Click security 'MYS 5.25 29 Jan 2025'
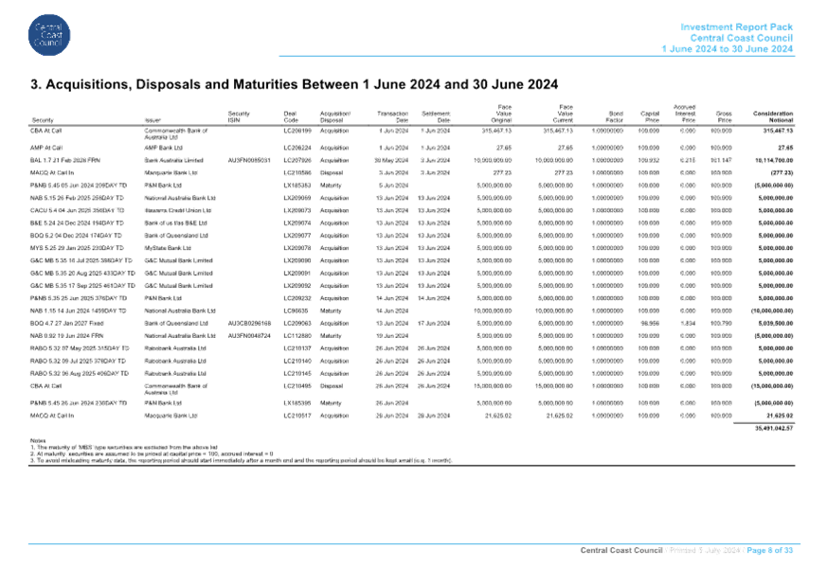827x585 pixels. coord(77,248)
